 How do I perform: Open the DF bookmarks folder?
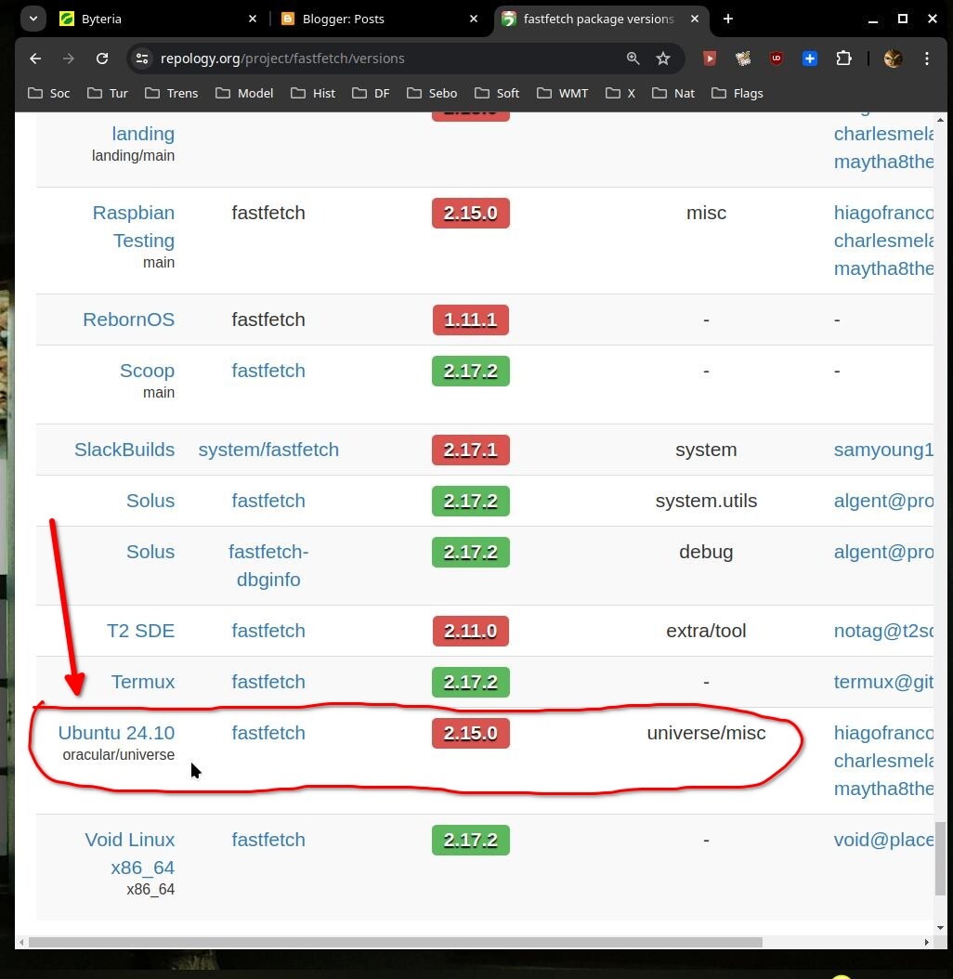[371, 93]
